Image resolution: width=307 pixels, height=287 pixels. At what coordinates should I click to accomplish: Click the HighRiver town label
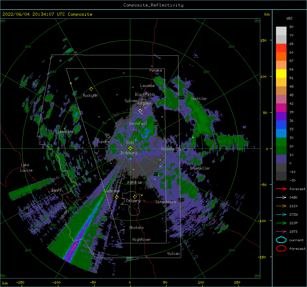pos(142,240)
